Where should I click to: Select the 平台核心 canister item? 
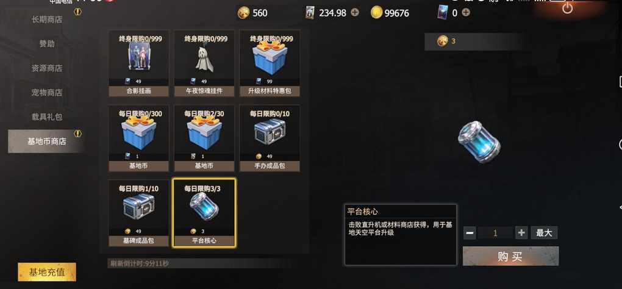pyautogui.click(x=204, y=213)
